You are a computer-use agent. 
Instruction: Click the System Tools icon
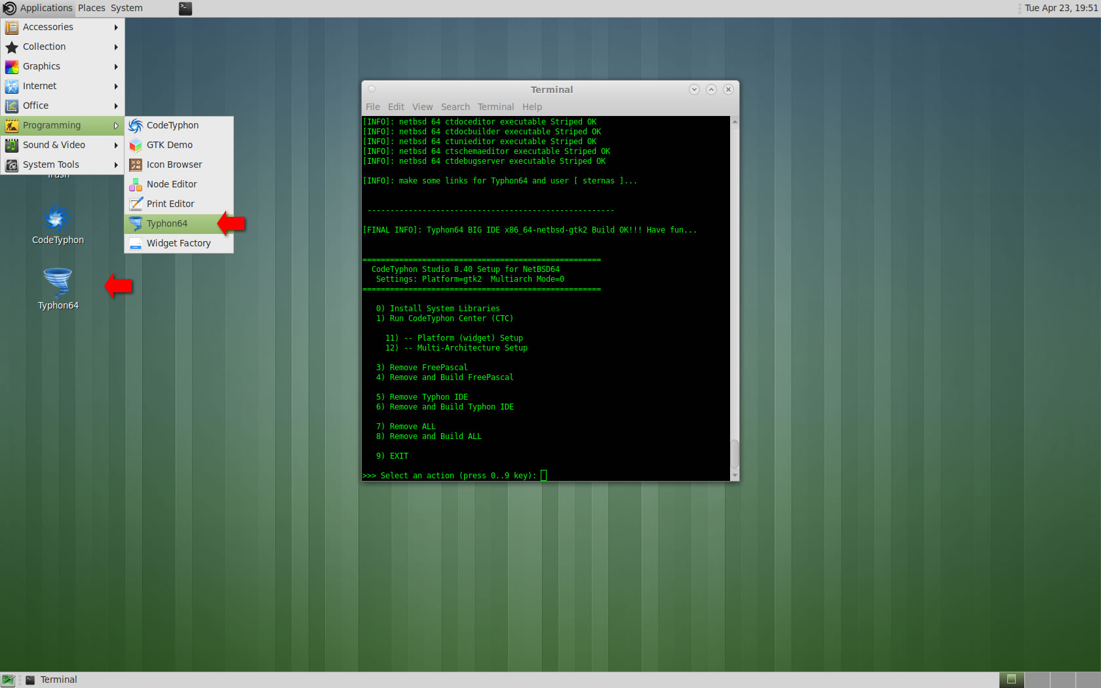(x=12, y=164)
